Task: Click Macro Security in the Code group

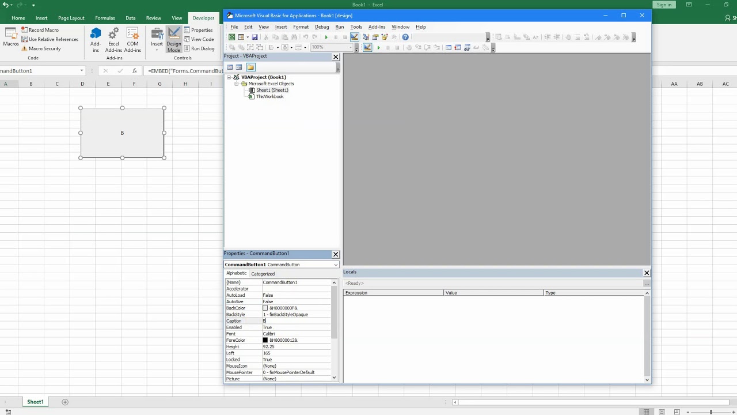Action: (41, 48)
